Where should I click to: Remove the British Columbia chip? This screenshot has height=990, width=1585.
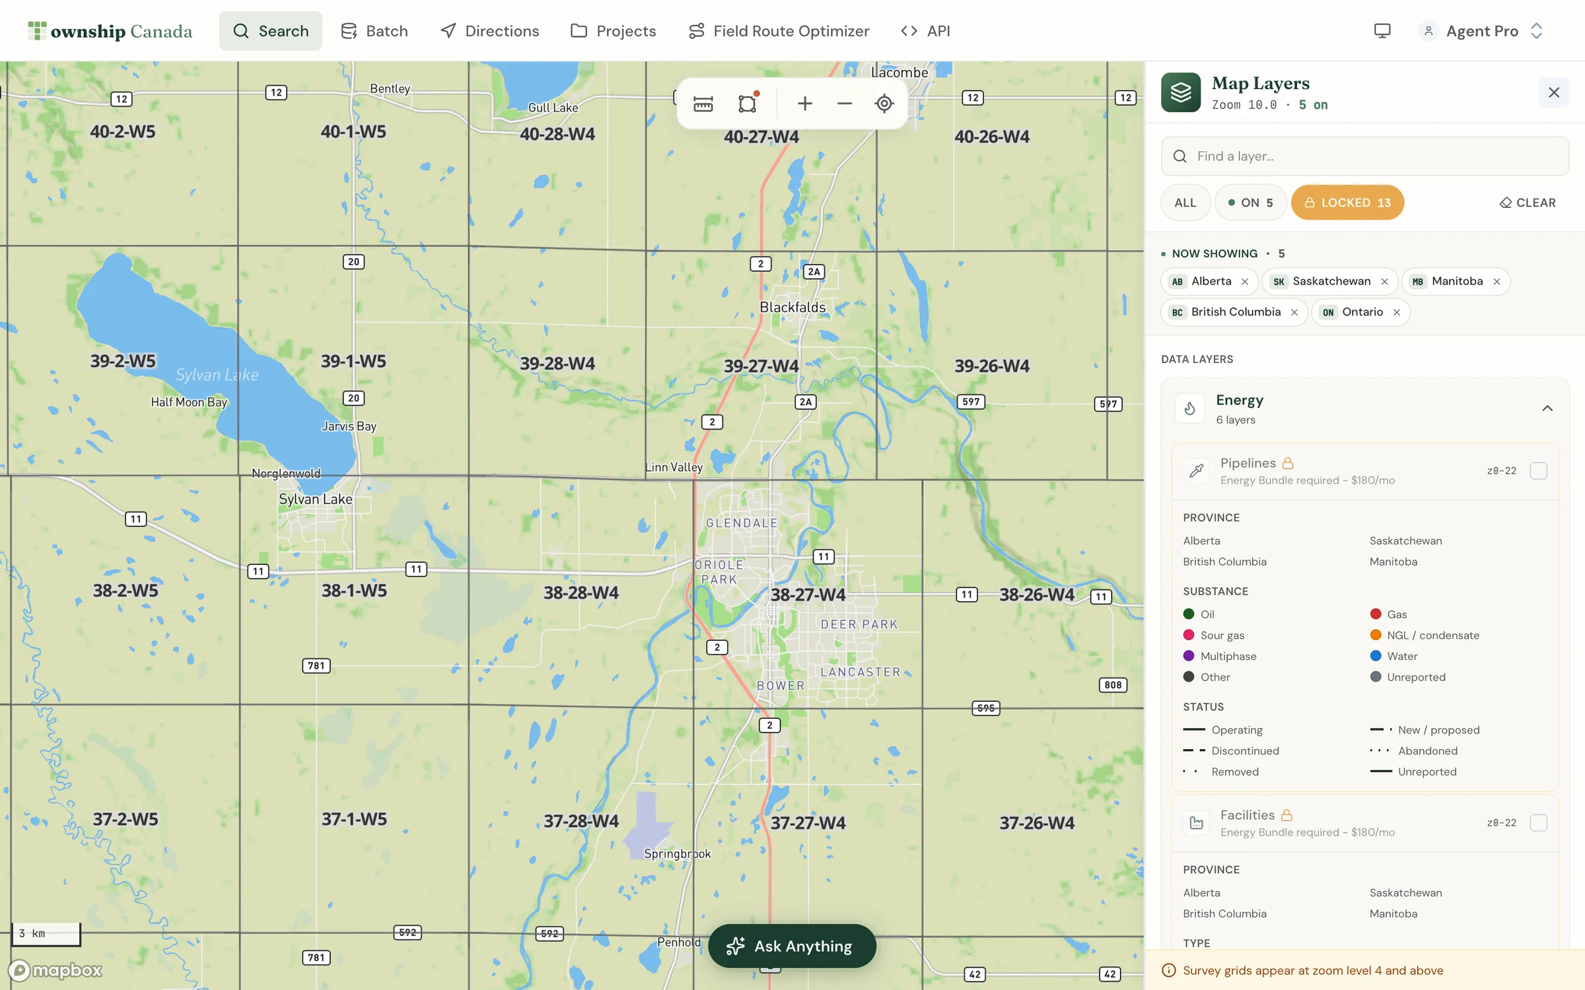[1294, 313]
